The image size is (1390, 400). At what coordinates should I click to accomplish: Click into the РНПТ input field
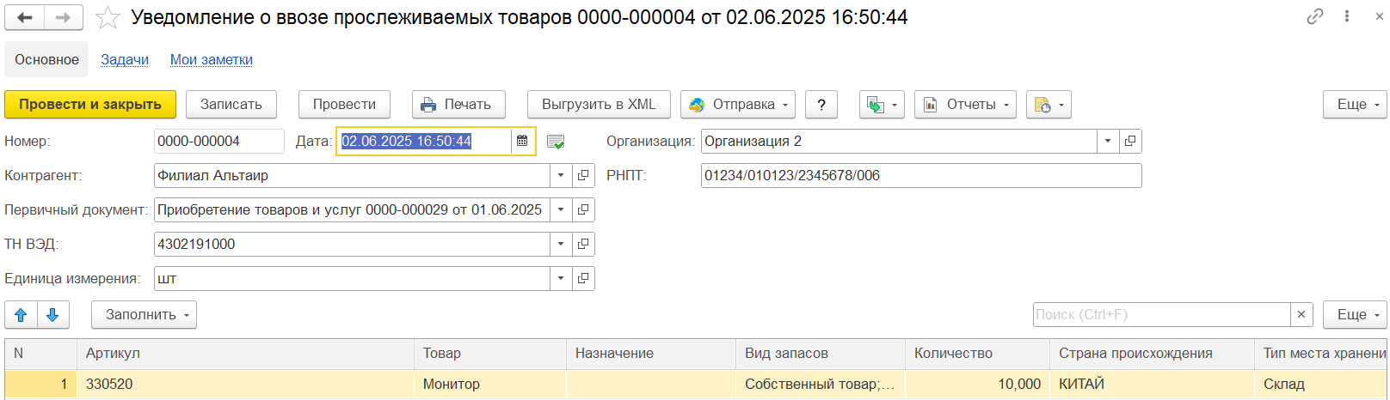click(x=920, y=175)
